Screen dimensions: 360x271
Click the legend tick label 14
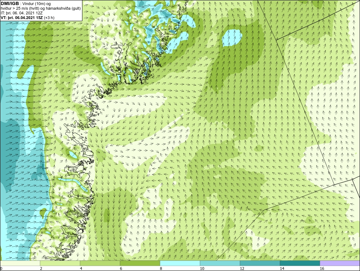tap(282, 268)
